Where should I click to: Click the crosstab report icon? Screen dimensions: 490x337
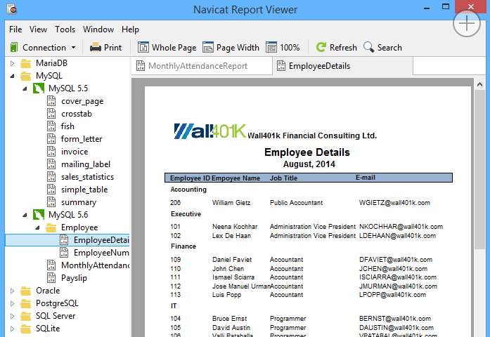point(51,114)
